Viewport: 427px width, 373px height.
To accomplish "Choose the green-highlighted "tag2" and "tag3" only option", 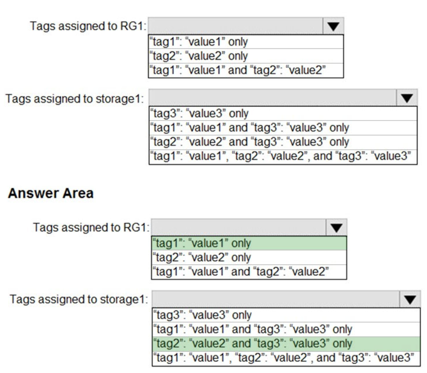I will 286,344.
